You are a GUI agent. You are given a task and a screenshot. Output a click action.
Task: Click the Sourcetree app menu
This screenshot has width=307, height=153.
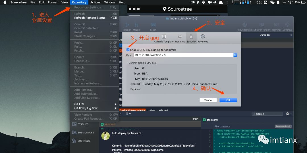(18, 2)
